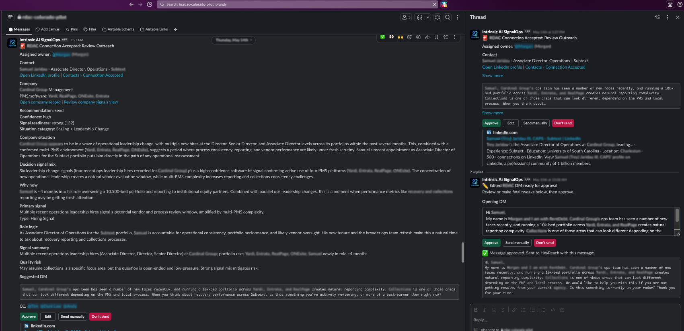The image size is (684, 331).
Task: Add an emoji reaction to the message
Action: click(x=409, y=37)
